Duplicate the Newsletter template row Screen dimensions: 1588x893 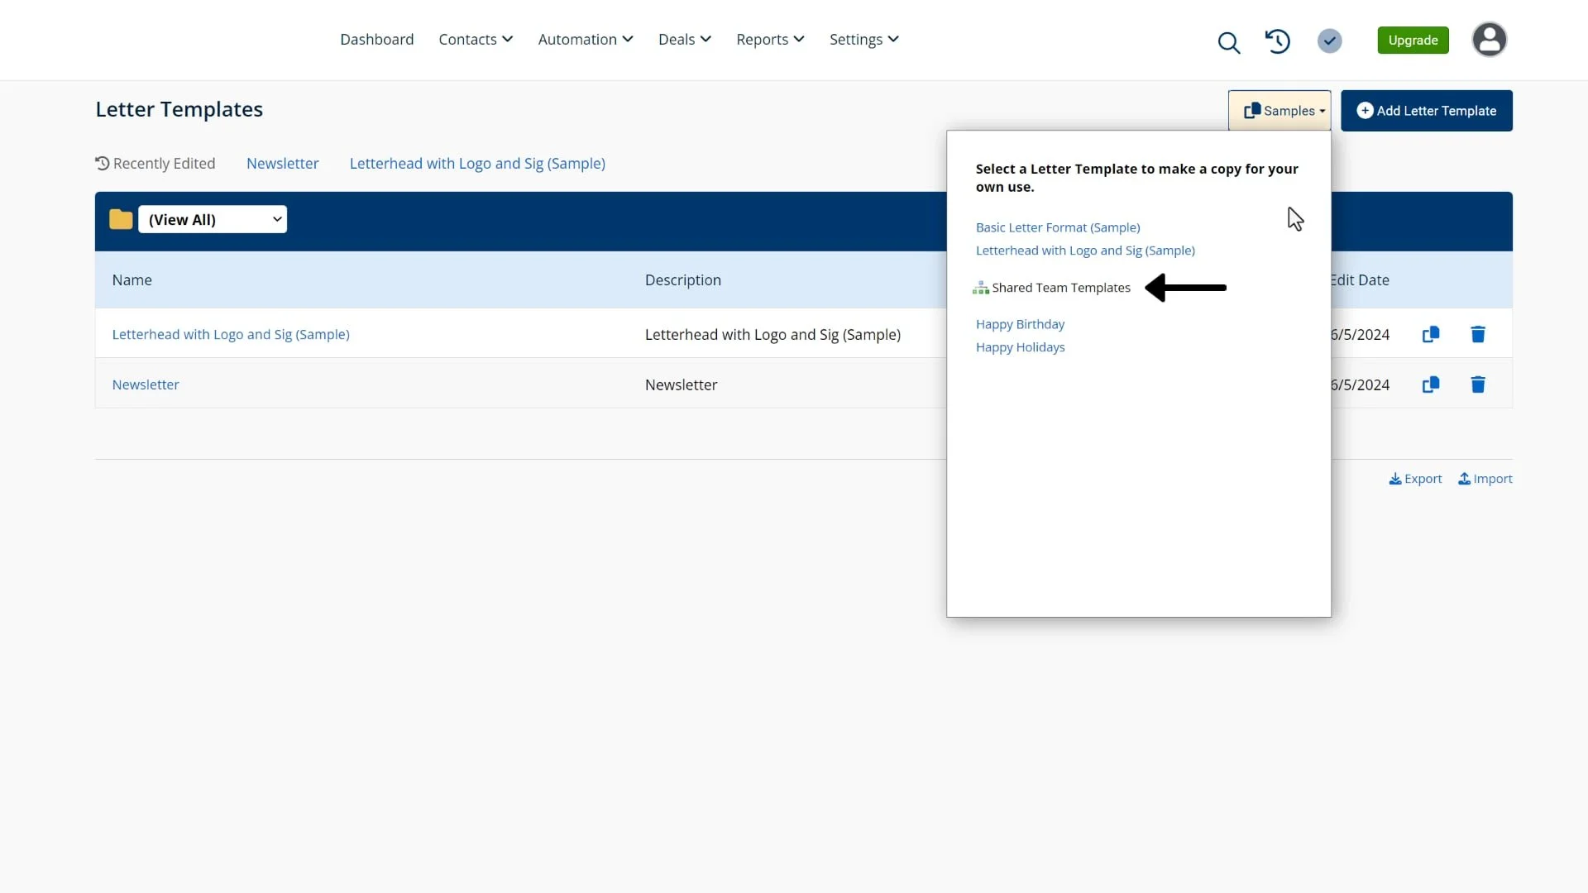(1430, 384)
